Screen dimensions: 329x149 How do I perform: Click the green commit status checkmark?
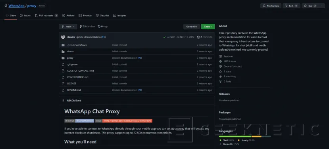(164, 37)
